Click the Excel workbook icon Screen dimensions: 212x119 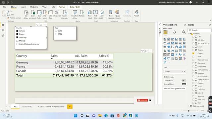click(x=33, y=14)
